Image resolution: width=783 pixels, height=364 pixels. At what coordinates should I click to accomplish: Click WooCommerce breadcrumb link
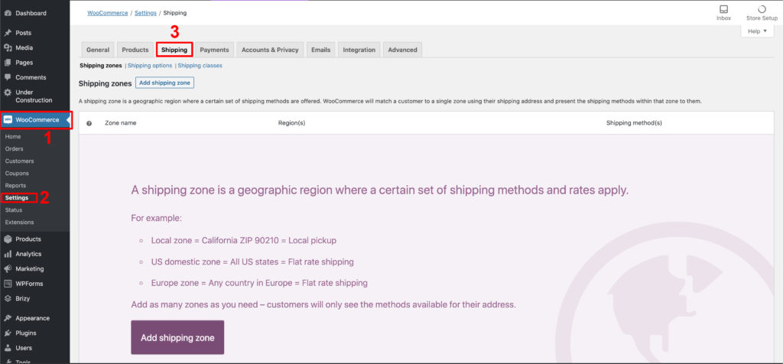point(108,13)
